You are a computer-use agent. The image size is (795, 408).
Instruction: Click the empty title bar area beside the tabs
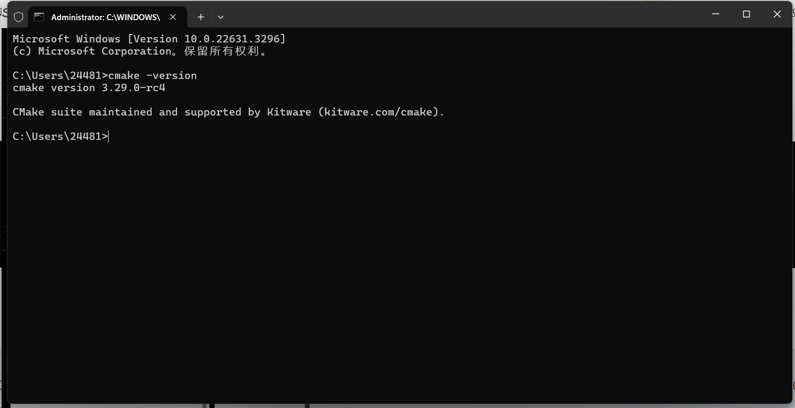click(x=461, y=15)
